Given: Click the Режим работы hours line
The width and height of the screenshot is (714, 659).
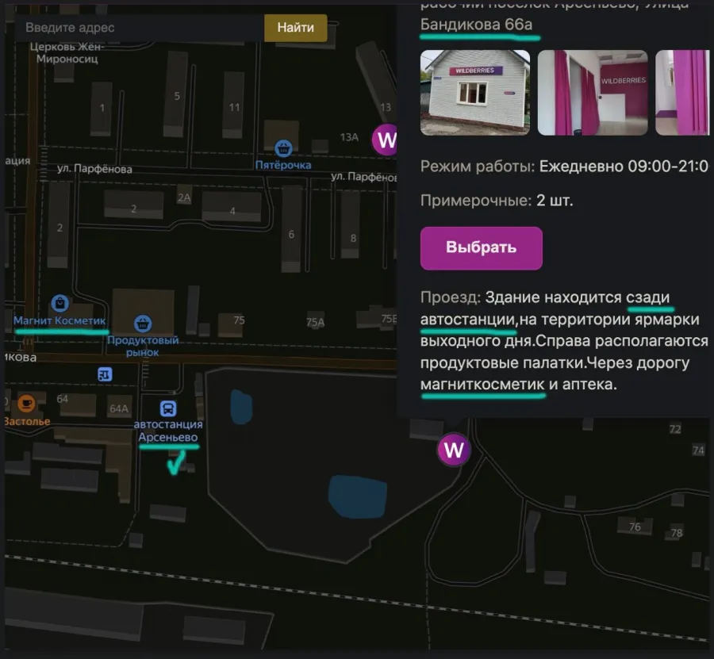Looking at the screenshot, I should pos(564,166).
